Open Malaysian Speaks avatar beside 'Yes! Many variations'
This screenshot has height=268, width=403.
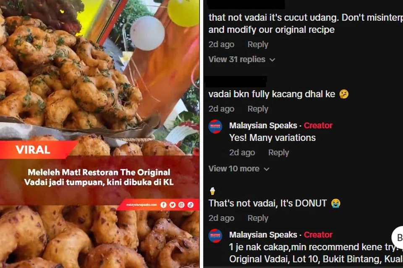[x=215, y=126]
